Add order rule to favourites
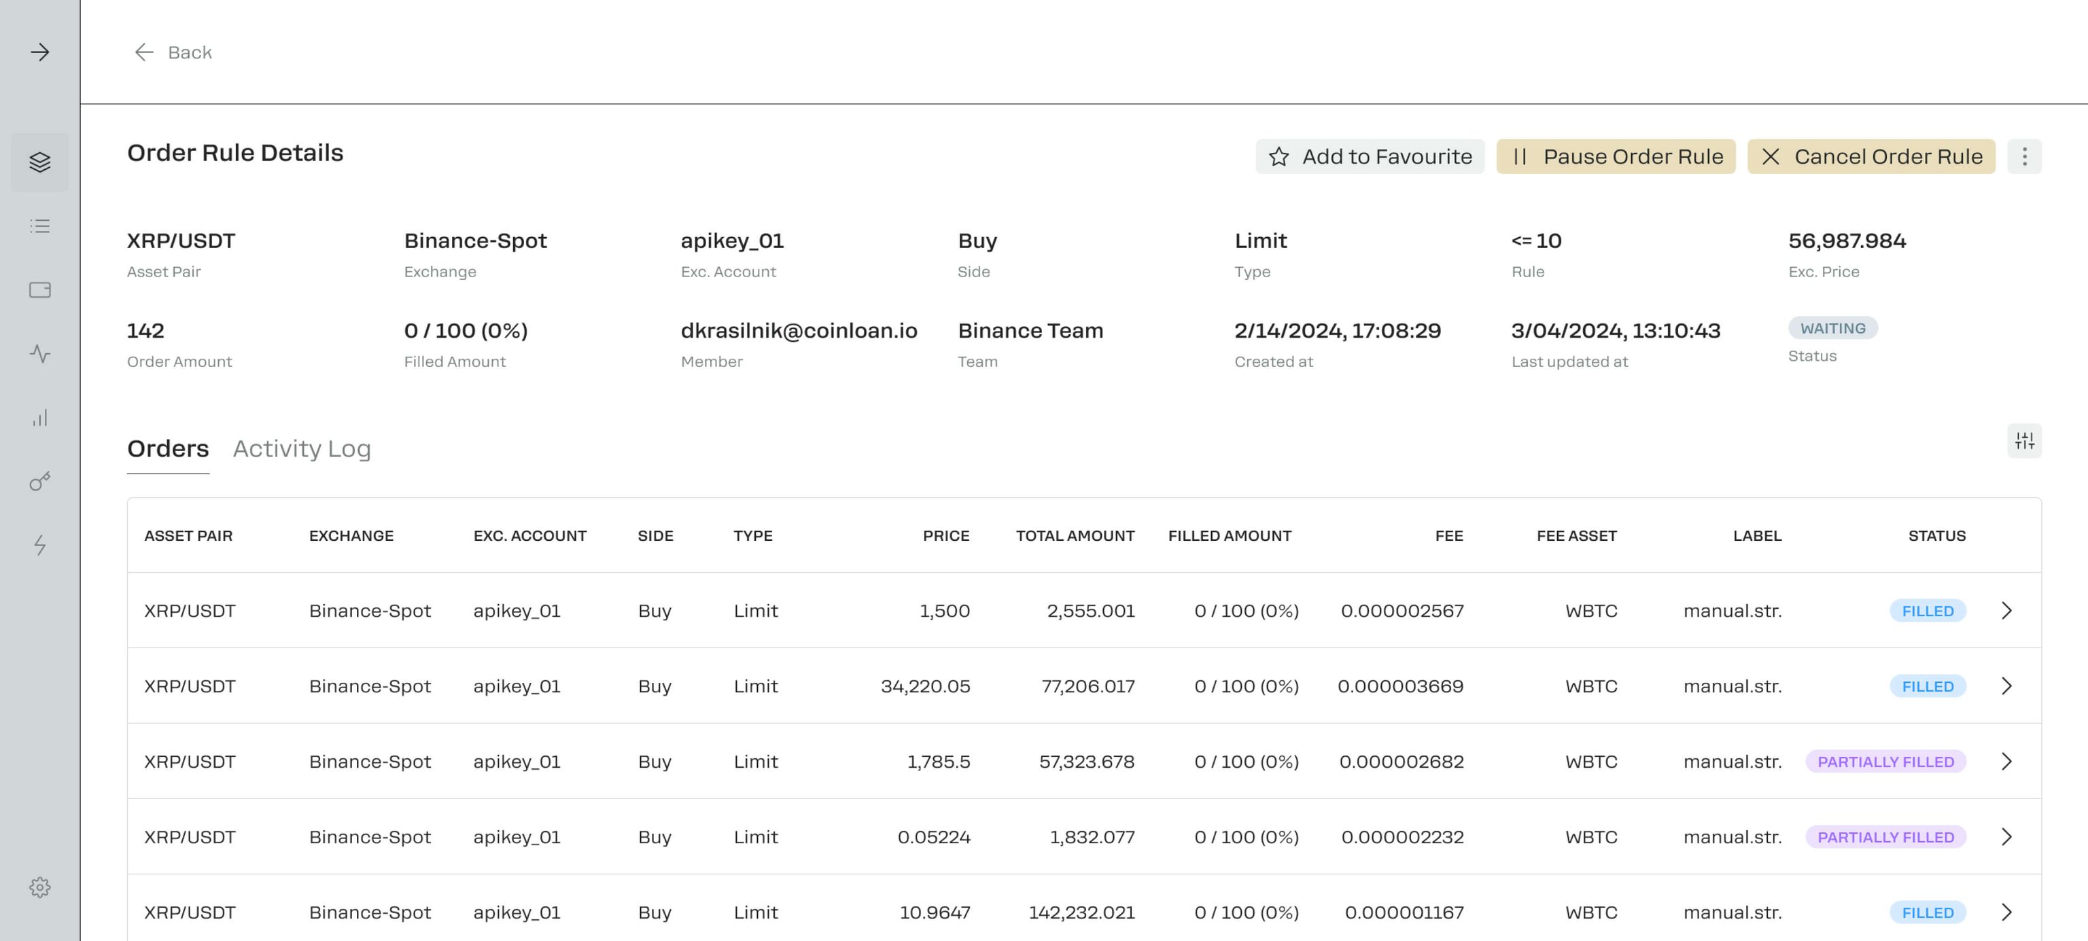The height and width of the screenshot is (941, 2088). (x=1370, y=156)
